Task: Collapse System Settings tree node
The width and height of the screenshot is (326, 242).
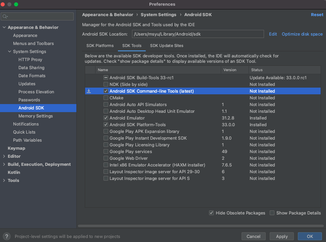Action: 10,51
